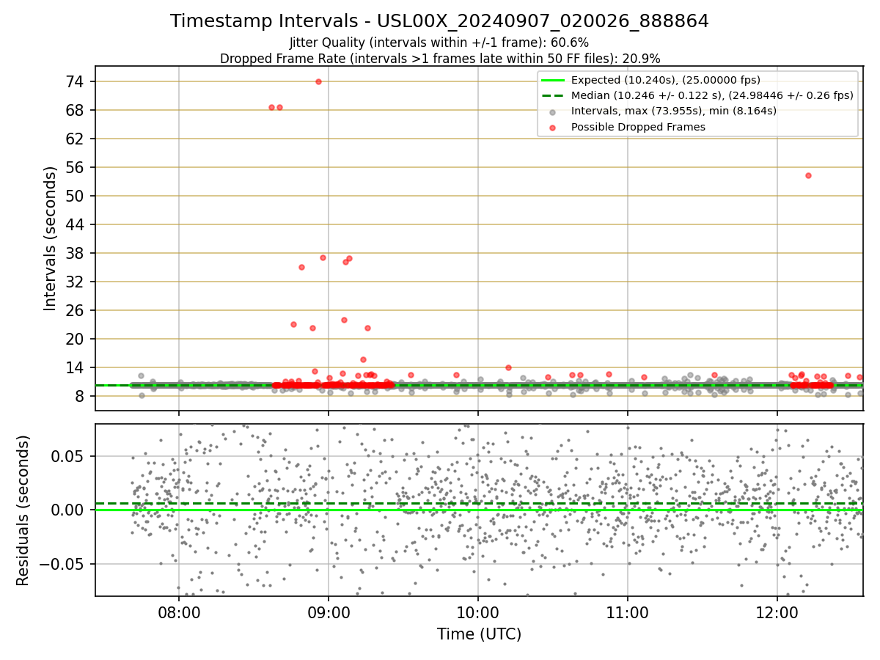880x660 pixels.
Task: Click the plot title 'Timestamp Intervals - USL00X_20240907_020026_888864'
Action: 439,21
